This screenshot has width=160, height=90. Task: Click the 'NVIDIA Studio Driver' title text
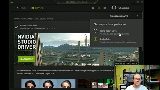click(x=28, y=25)
